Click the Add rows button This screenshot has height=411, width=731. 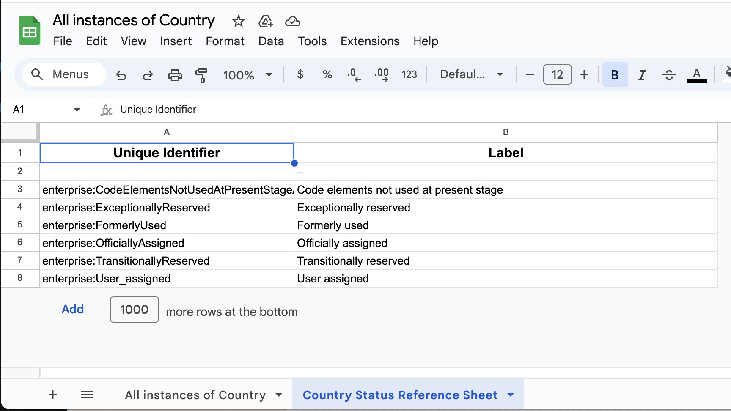72,309
